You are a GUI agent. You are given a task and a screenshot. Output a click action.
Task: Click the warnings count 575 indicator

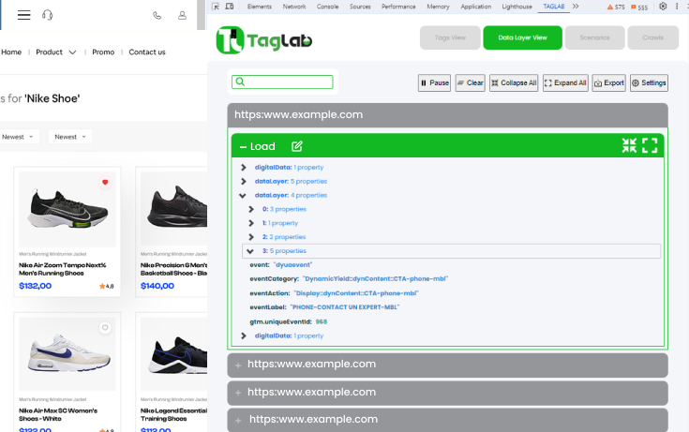pyautogui.click(x=616, y=7)
